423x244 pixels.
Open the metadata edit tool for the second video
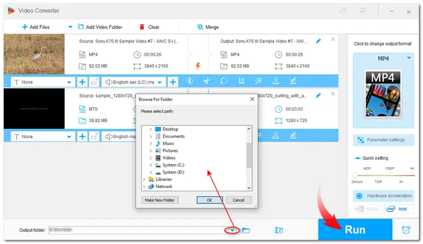[x=292, y=135]
